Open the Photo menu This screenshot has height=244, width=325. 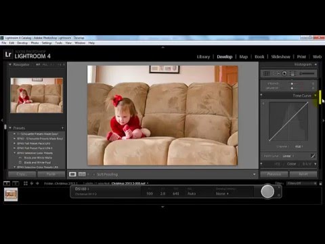35,43
